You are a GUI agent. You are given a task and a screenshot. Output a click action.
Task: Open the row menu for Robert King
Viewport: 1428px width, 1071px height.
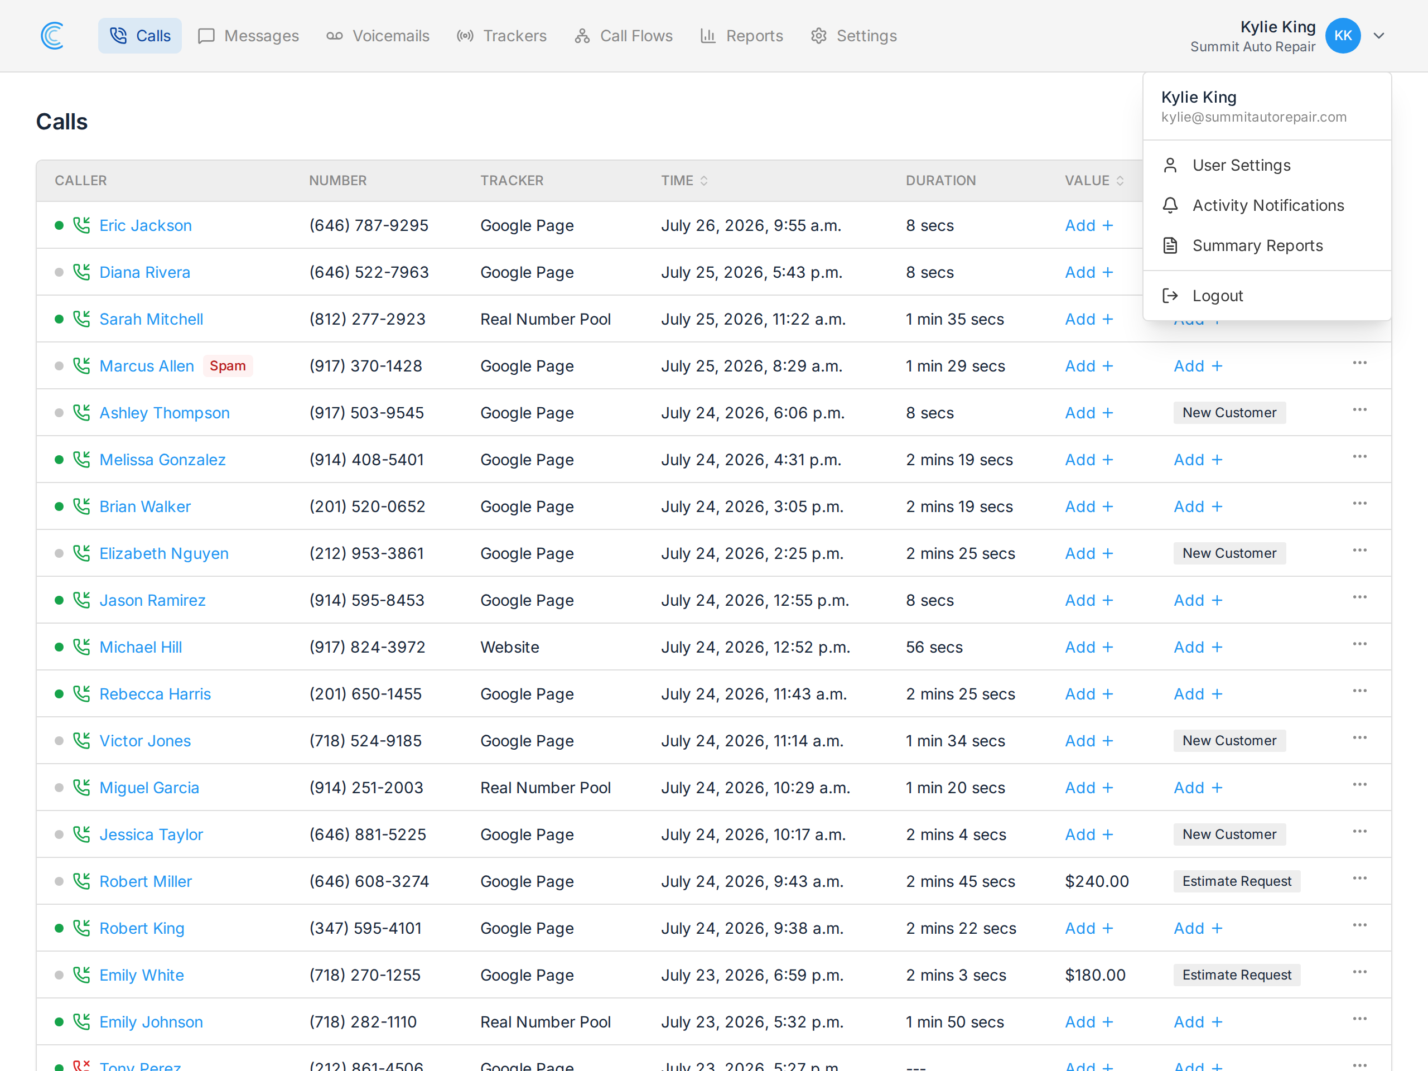pos(1359,925)
